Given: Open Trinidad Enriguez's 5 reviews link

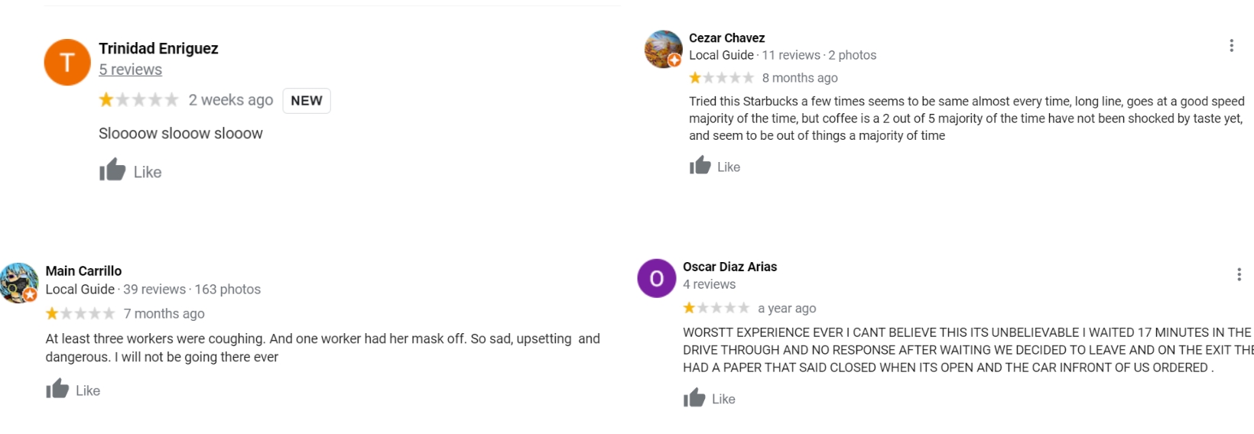Looking at the screenshot, I should [x=130, y=70].
